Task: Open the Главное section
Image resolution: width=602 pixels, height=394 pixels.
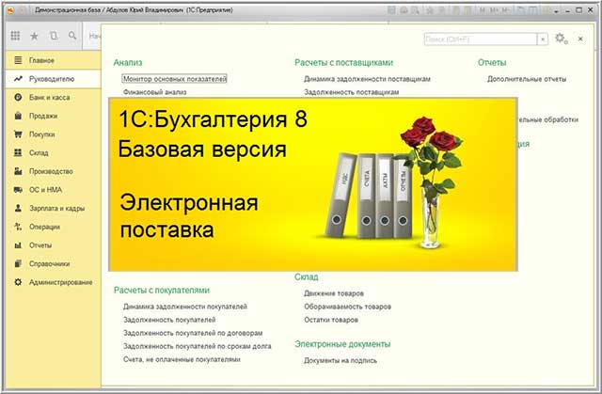Action: [x=54, y=60]
